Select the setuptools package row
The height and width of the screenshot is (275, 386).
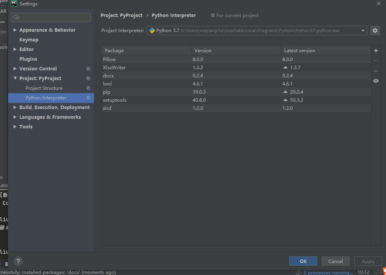coord(236,100)
